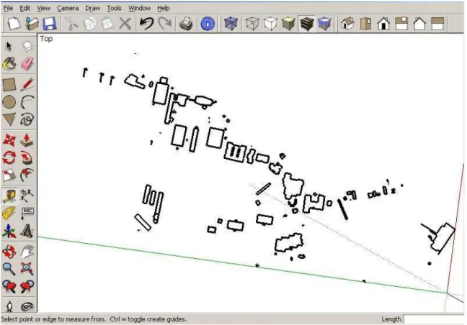Image resolution: width=467 pixels, height=325 pixels.
Task: Switch to Wireframe face style
Action: (x=252, y=24)
